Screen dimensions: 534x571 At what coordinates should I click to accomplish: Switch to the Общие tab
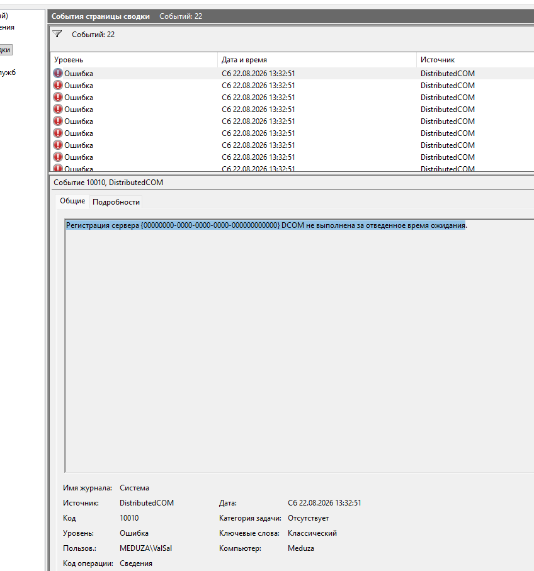tap(72, 201)
